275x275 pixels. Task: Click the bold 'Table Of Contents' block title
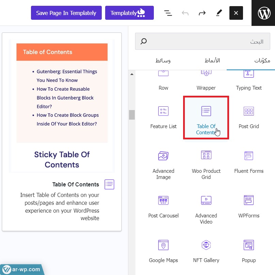click(76, 184)
